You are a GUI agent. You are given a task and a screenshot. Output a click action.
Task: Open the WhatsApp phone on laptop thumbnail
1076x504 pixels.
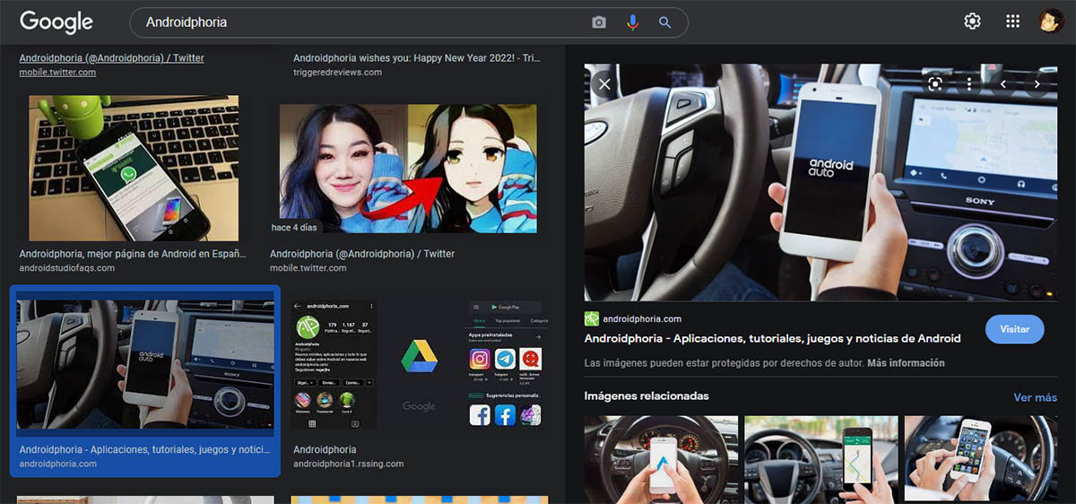134,169
